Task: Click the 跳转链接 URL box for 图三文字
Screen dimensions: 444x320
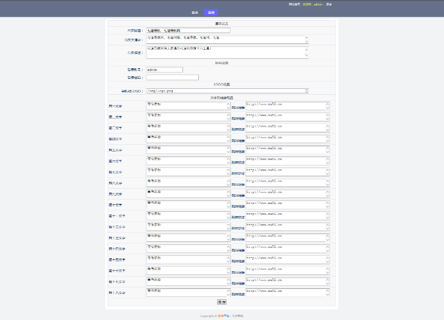Action: coord(285,128)
